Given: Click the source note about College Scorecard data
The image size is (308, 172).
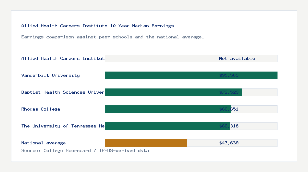Looking at the screenshot, I should (85, 150).
